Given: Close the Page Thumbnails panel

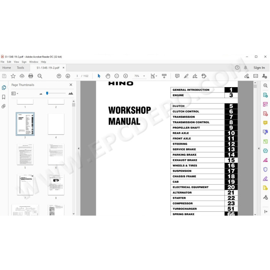Looking at the screenshot, I should (71, 85).
